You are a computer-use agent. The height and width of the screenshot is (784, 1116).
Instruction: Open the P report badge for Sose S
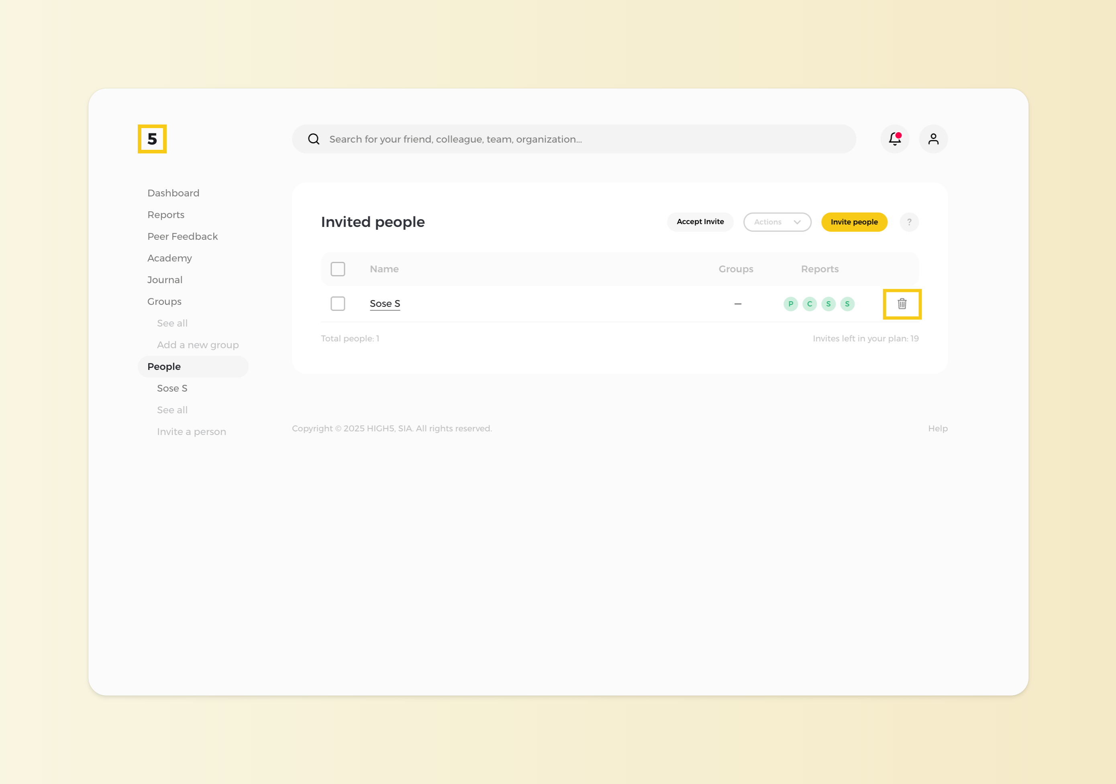790,304
